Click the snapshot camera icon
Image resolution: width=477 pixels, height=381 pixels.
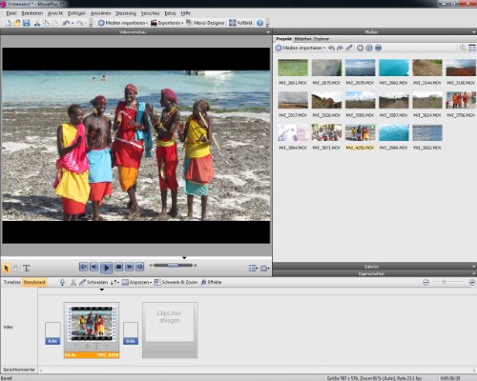264,269
